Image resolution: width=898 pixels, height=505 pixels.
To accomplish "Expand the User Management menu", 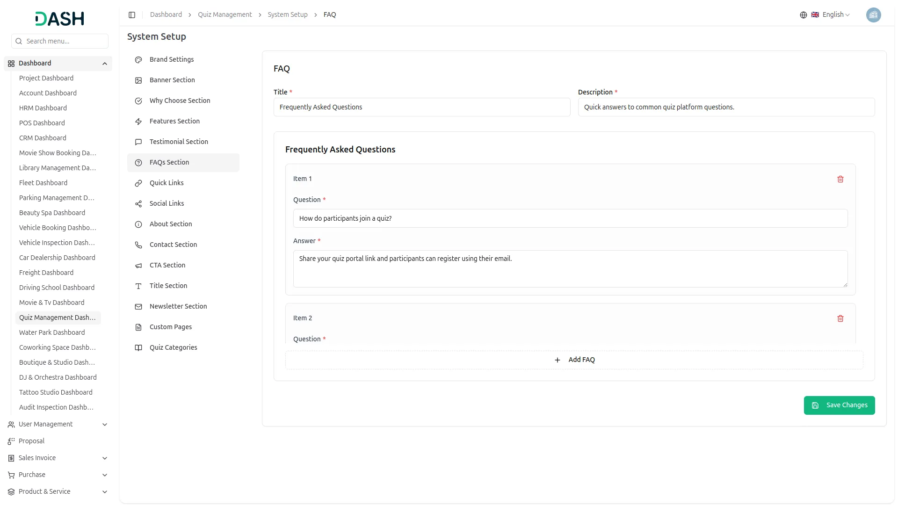I will (x=105, y=425).
